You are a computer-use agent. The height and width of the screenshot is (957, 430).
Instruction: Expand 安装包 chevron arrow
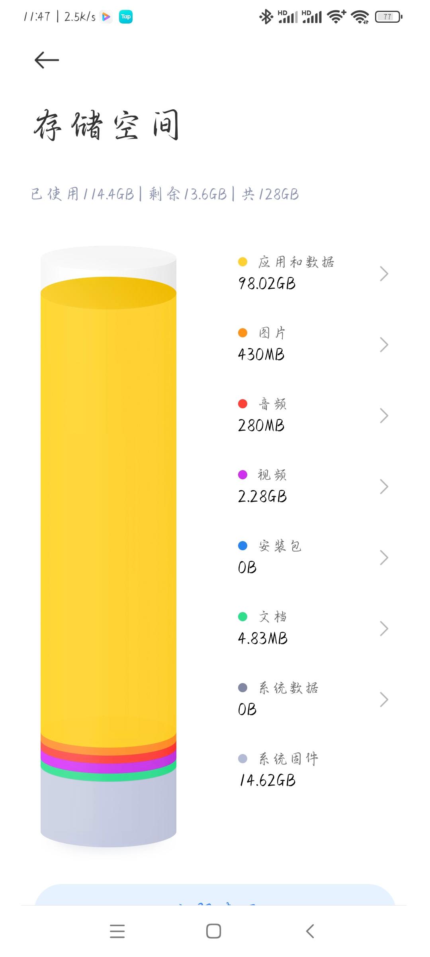[384, 557]
